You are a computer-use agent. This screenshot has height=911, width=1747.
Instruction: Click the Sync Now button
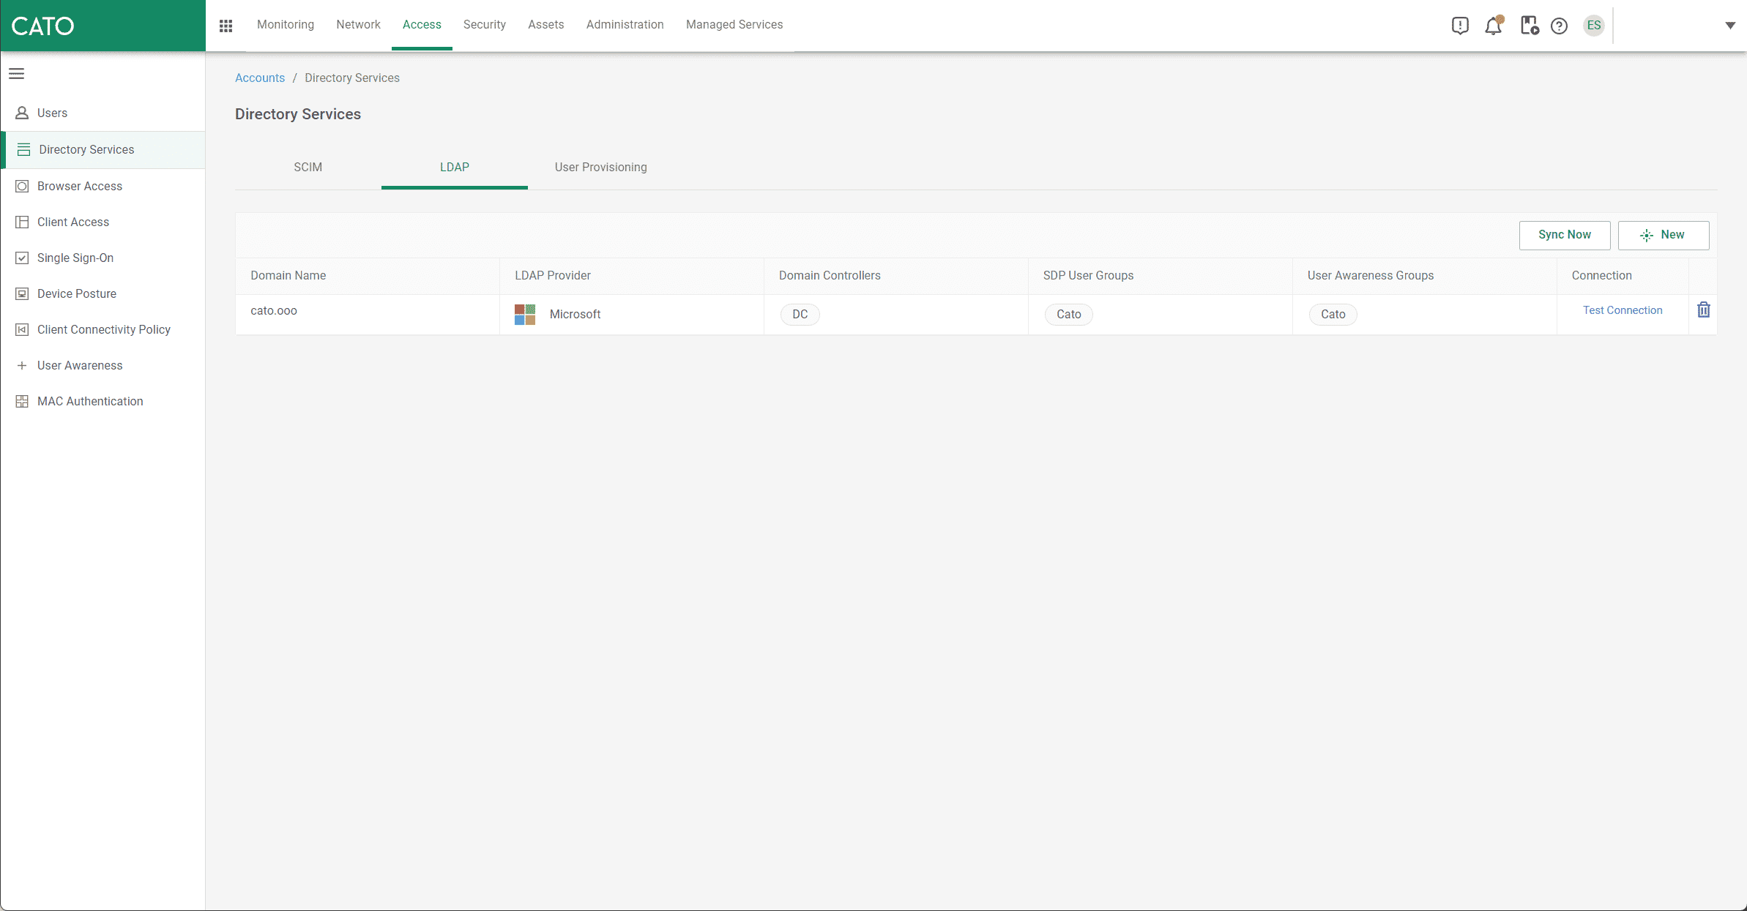pos(1565,234)
